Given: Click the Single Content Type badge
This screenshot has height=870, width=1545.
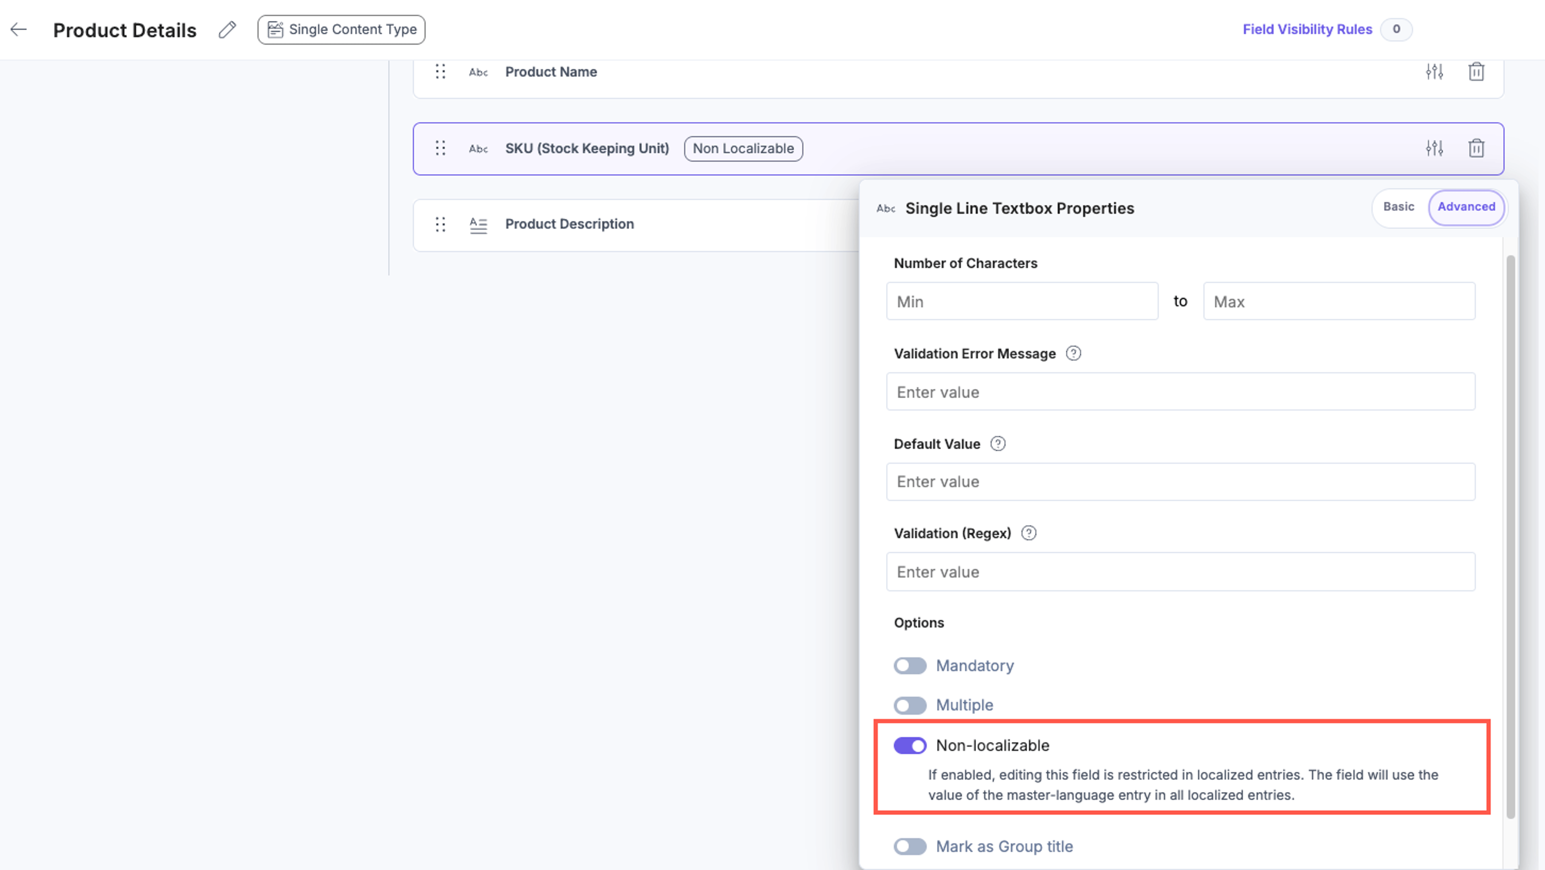Looking at the screenshot, I should click(341, 29).
